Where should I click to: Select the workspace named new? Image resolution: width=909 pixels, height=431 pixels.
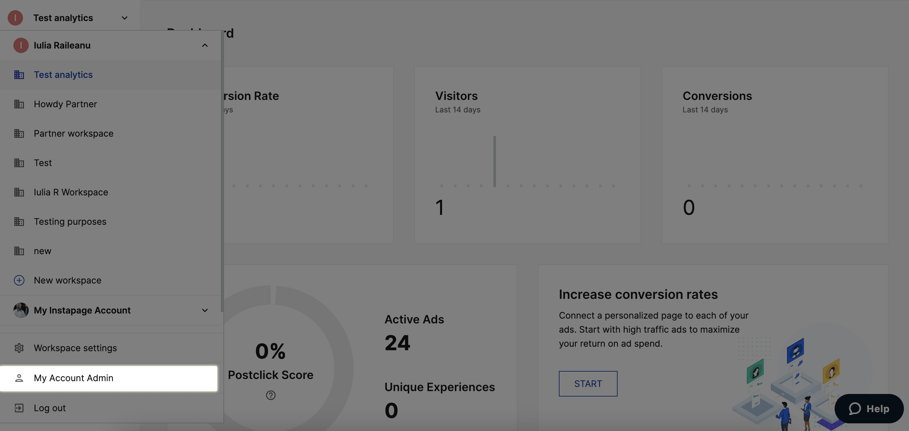pos(110,251)
